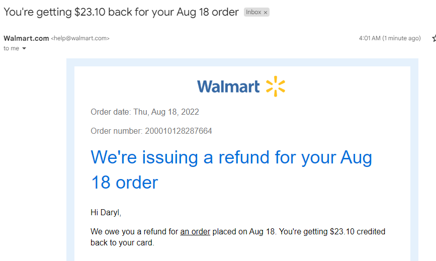Open the 'an order' link

[x=195, y=231]
